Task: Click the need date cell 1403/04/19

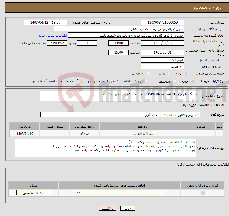Action: click(x=25, y=134)
